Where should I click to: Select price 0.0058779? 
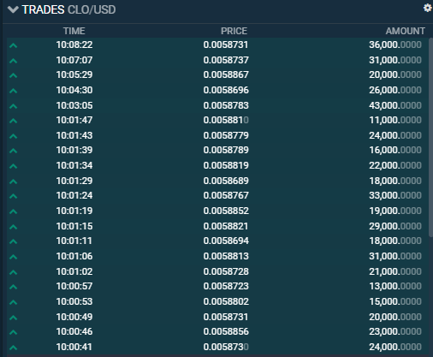pyautogui.click(x=226, y=135)
